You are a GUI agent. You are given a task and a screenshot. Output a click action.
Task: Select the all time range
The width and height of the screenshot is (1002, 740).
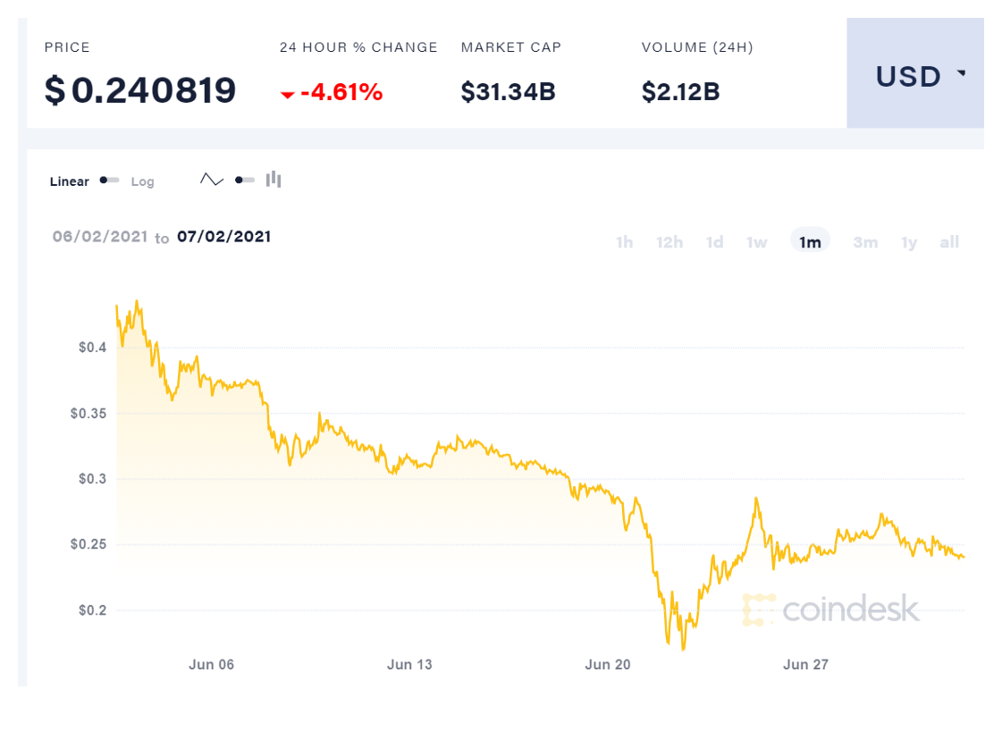949,242
